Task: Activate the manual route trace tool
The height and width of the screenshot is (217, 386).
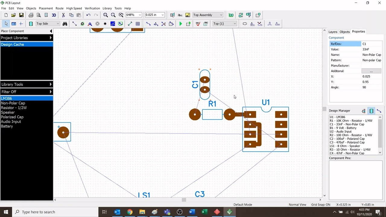Action: (148, 24)
